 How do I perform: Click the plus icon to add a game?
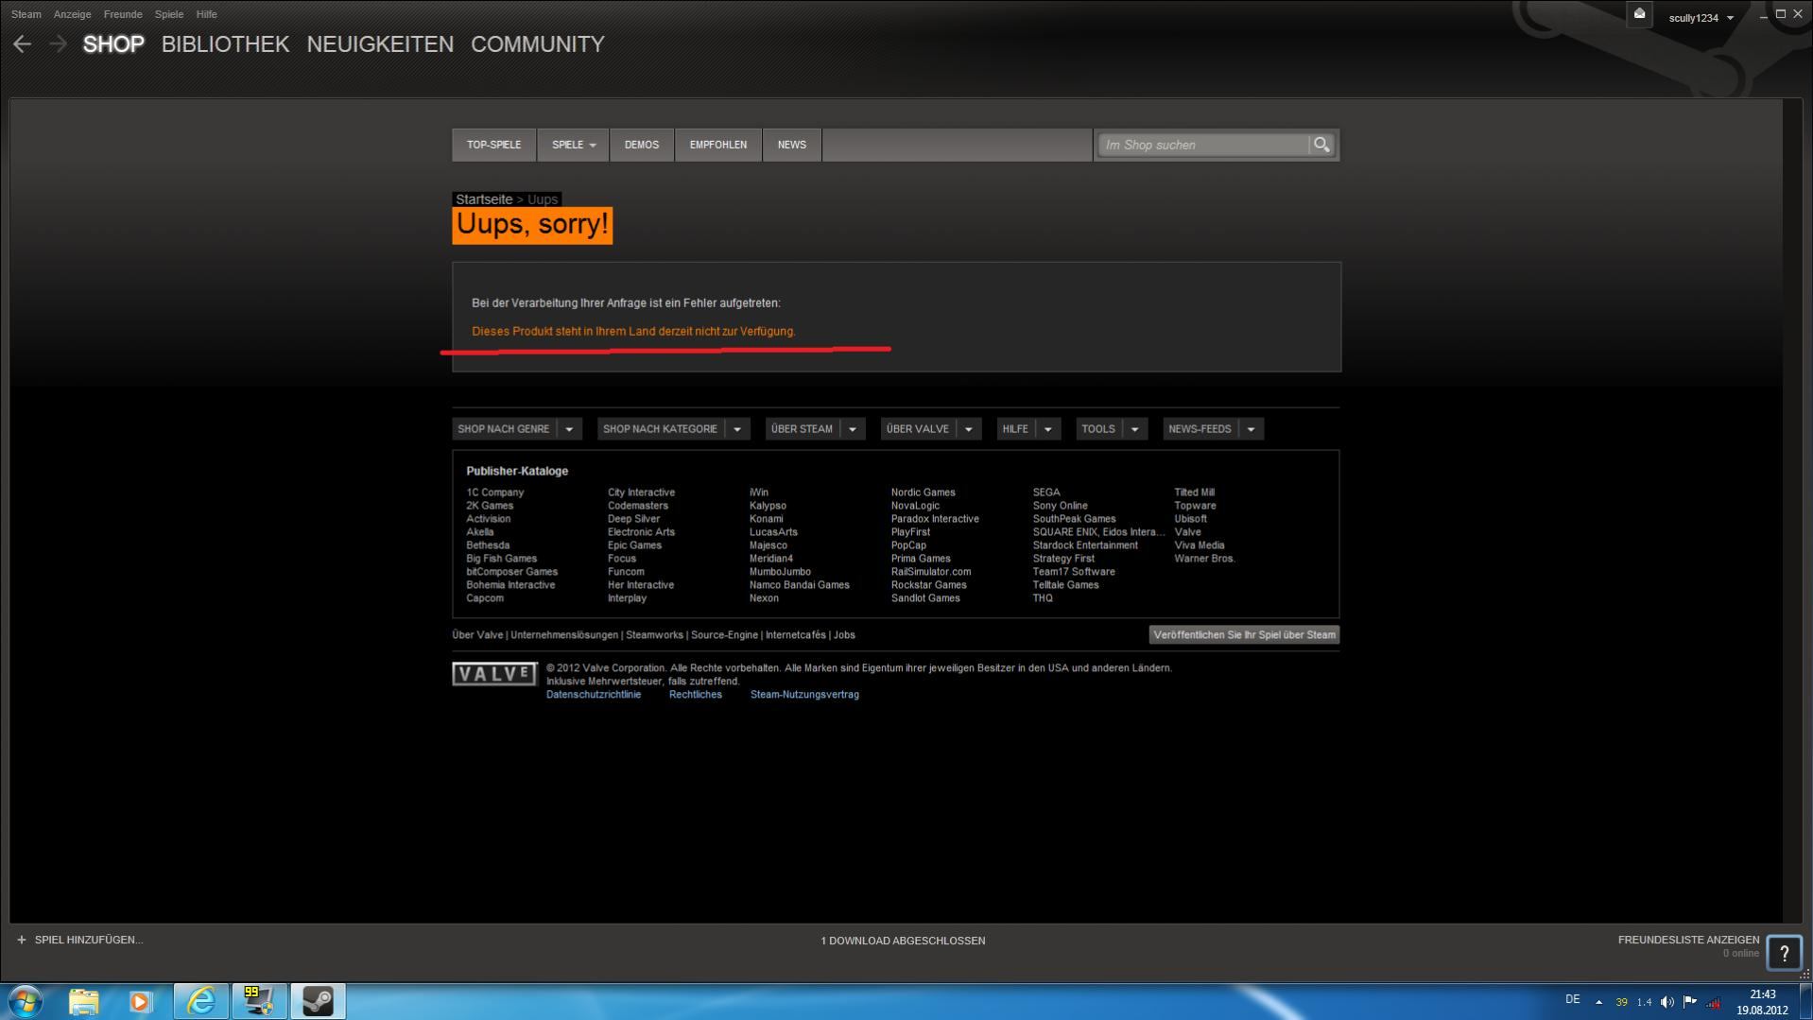coord(21,940)
